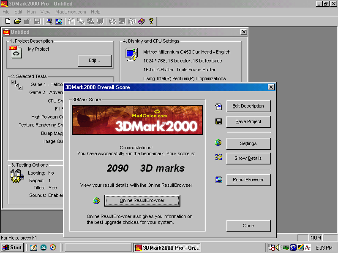The width and height of the screenshot is (338, 253).
Task: Open the View menu
Action: (45, 12)
